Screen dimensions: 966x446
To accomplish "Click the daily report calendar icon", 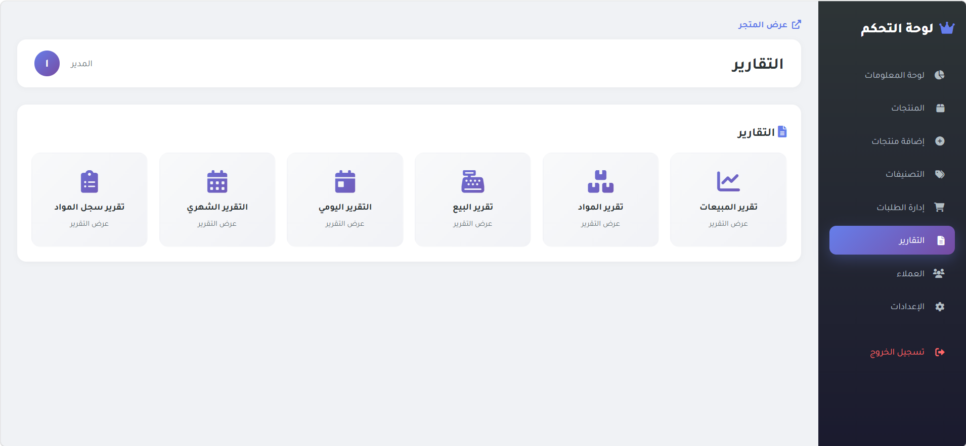I will (x=345, y=181).
